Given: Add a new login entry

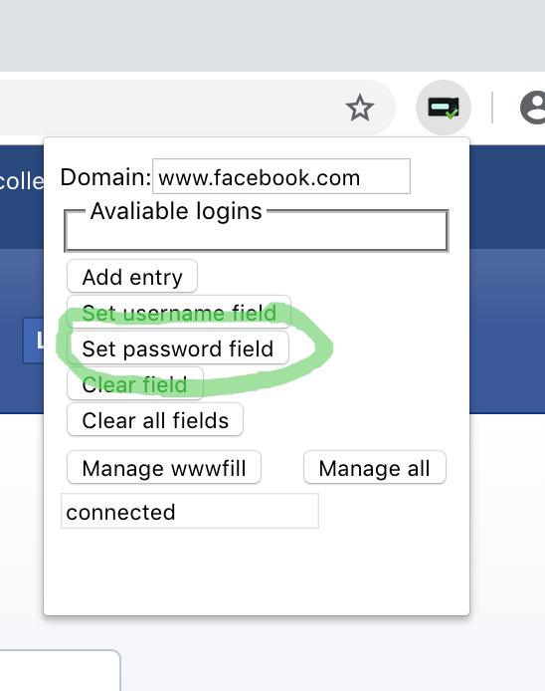Looking at the screenshot, I should coord(132,277).
